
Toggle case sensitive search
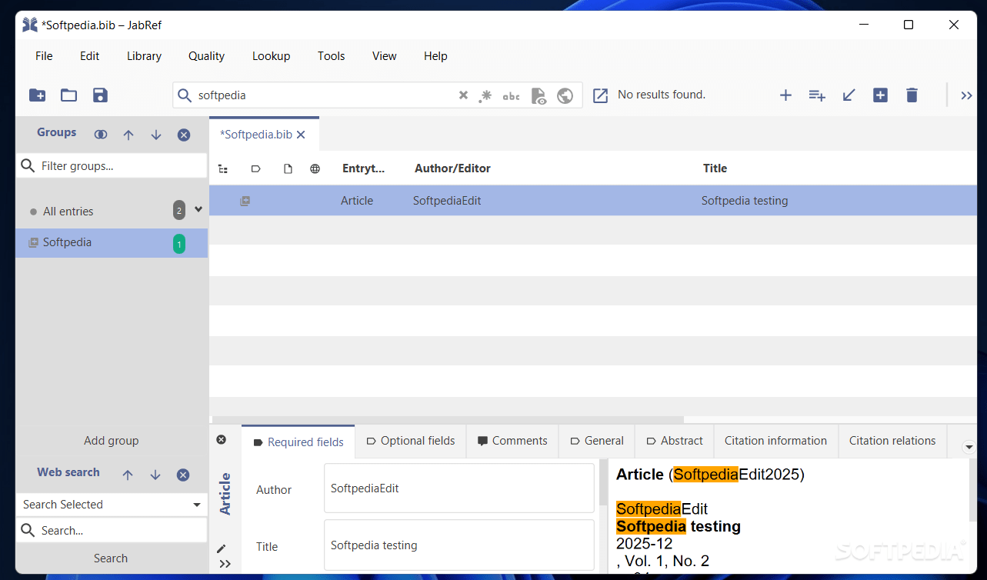pos(511,96)
